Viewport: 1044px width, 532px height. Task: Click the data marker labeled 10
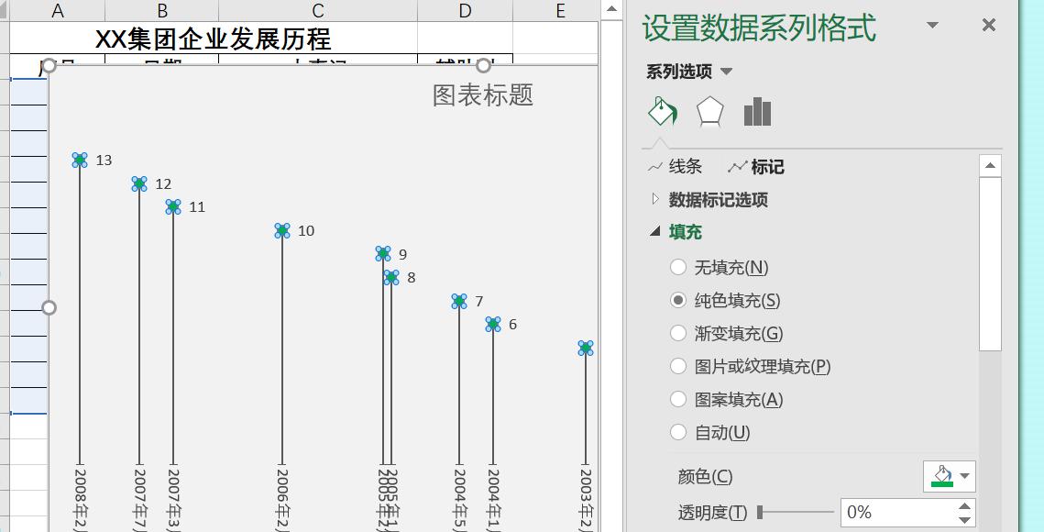coord(282,230)
